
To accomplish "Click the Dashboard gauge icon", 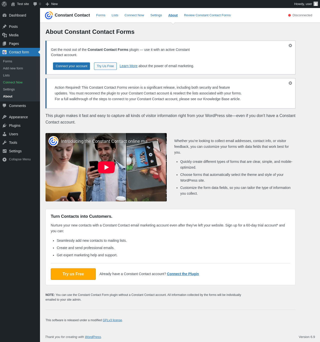I will pyautogui.click(x=4, y=15).
